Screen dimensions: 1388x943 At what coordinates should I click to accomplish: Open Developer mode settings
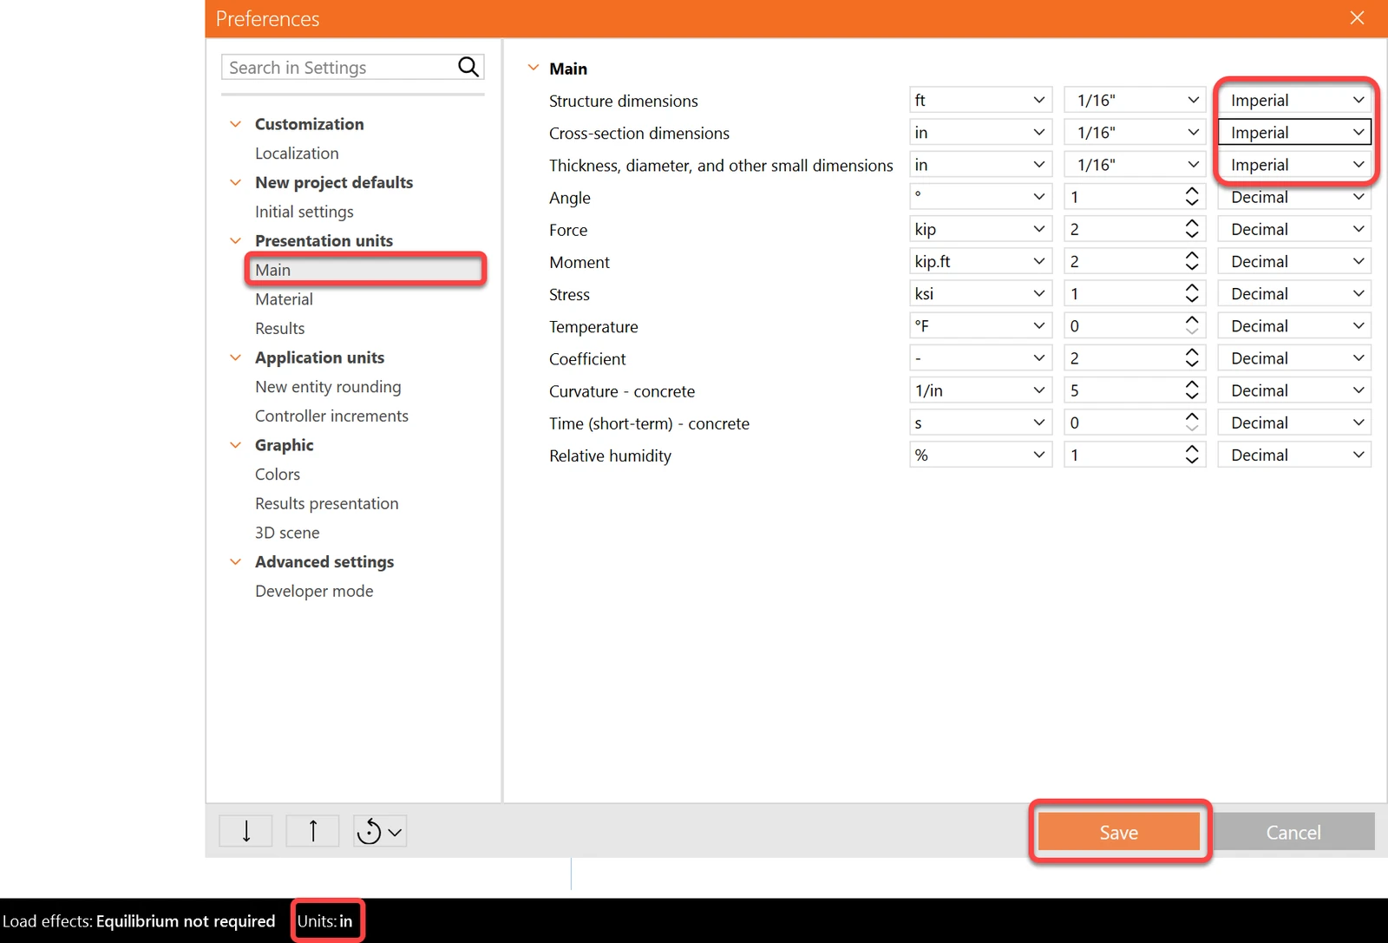[314, 592]
